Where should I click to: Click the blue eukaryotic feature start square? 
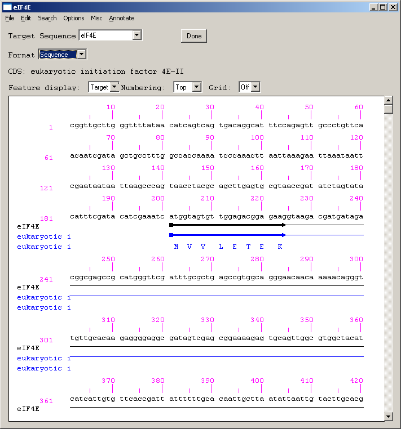(x=171, y=235)
